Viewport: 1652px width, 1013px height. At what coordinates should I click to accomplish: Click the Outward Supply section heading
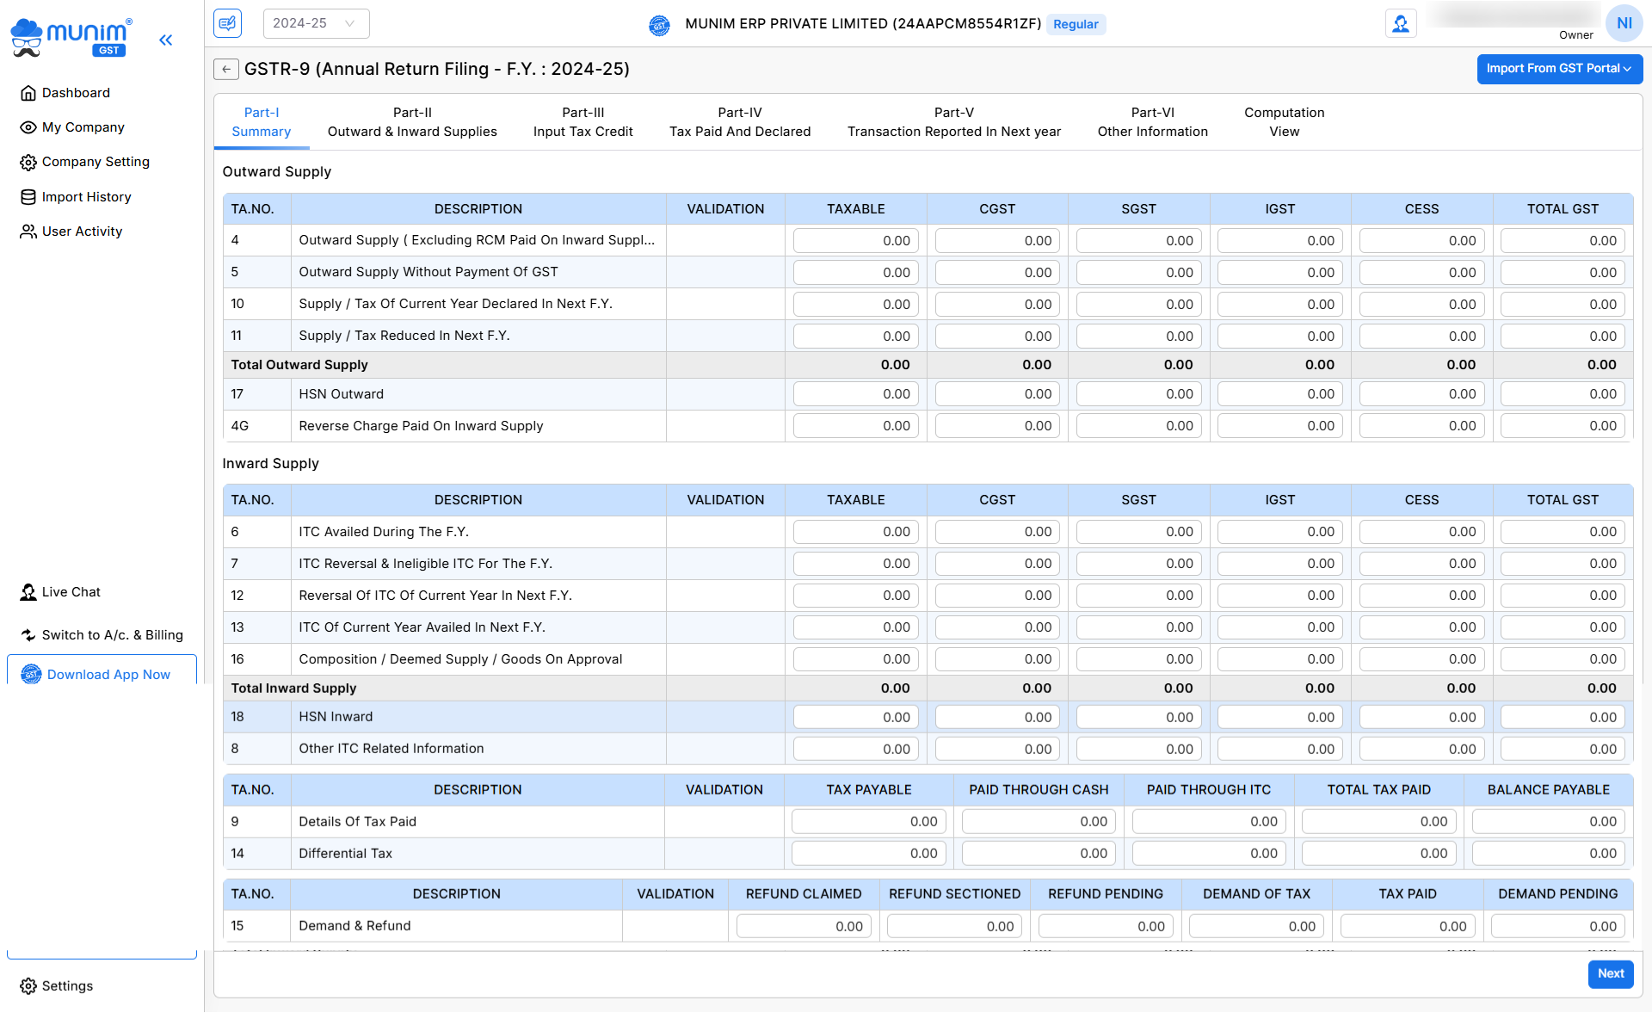[277, 172]
